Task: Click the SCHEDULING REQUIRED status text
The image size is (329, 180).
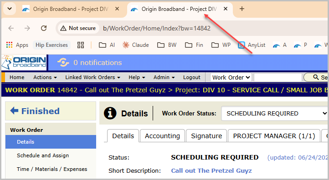Action: pos(215,157)
